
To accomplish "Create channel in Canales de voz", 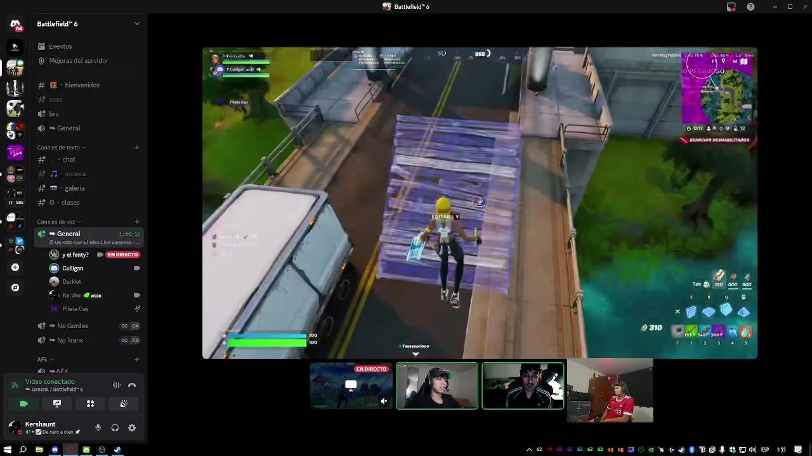I will pyautogui.click(x=137, y=222).
